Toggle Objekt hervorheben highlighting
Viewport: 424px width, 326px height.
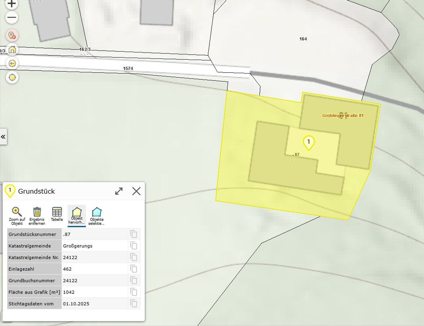click(77, 215)
